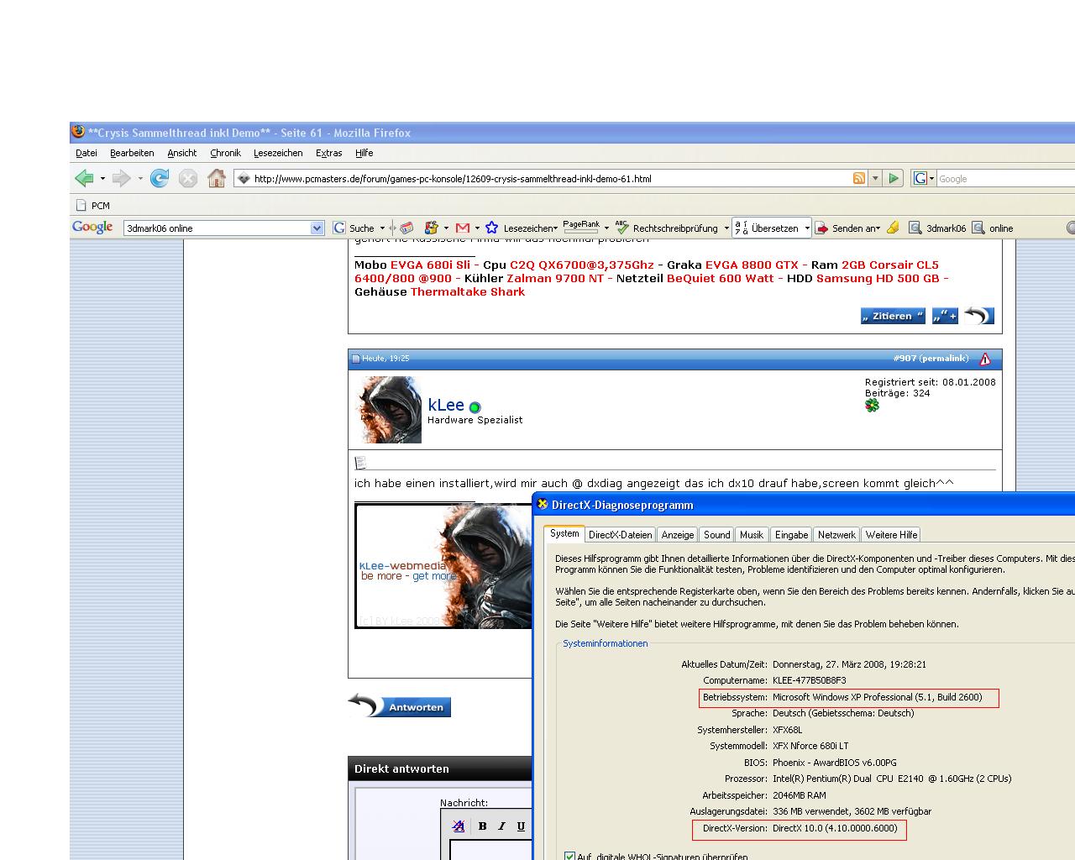
Task: Open the Back button history dropdown arrow
Action: click(102, 178)
